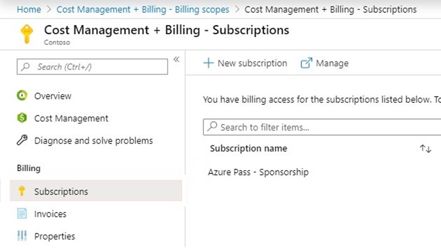Collapse the sidebar with double chevron
Image resolution: width=441 pixels, height=252 pixels.
[176, 59]
